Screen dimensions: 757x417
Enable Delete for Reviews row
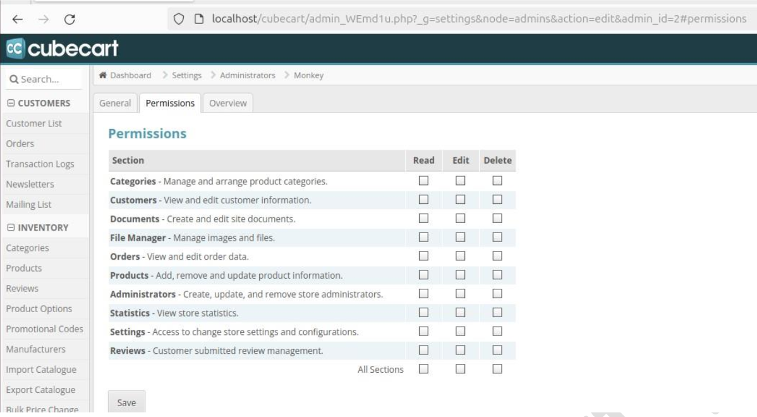497,350
